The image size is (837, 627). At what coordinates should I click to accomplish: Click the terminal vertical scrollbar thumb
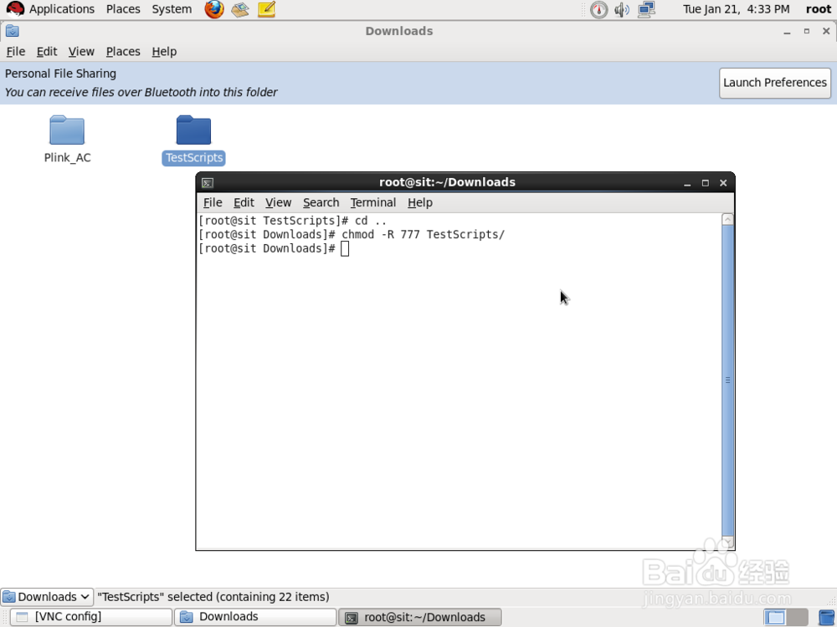(727, 380)
